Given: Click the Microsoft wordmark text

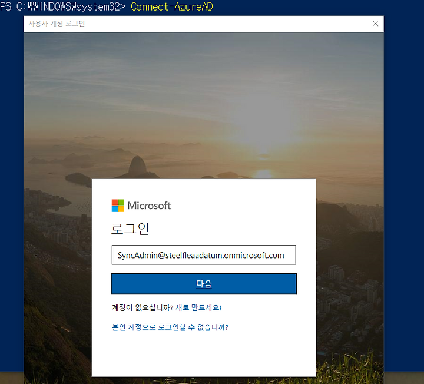Looking at the screenshot, I should point(149,206).
